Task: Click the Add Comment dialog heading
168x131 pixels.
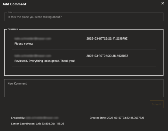Action: point(14,4)
